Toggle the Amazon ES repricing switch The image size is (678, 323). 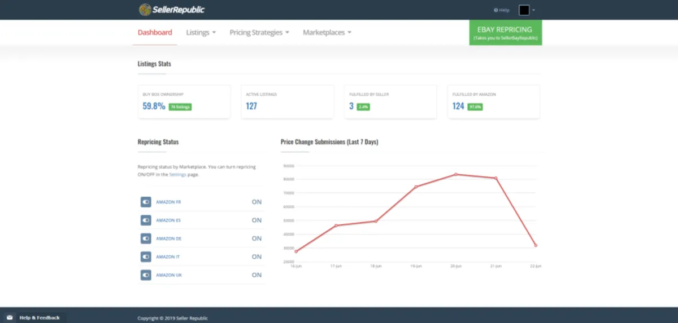click(x=145, y=220)
